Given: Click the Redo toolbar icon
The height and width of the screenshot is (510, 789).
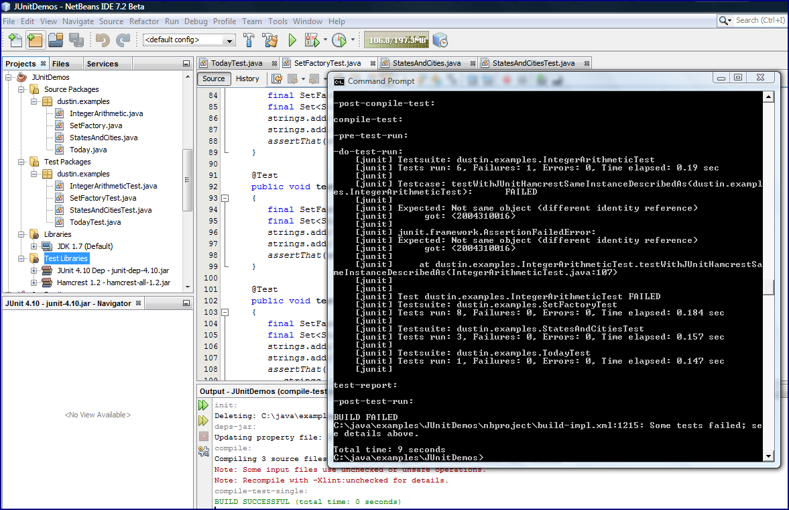Looking at the screenshot, I should [x=123, y=40].
